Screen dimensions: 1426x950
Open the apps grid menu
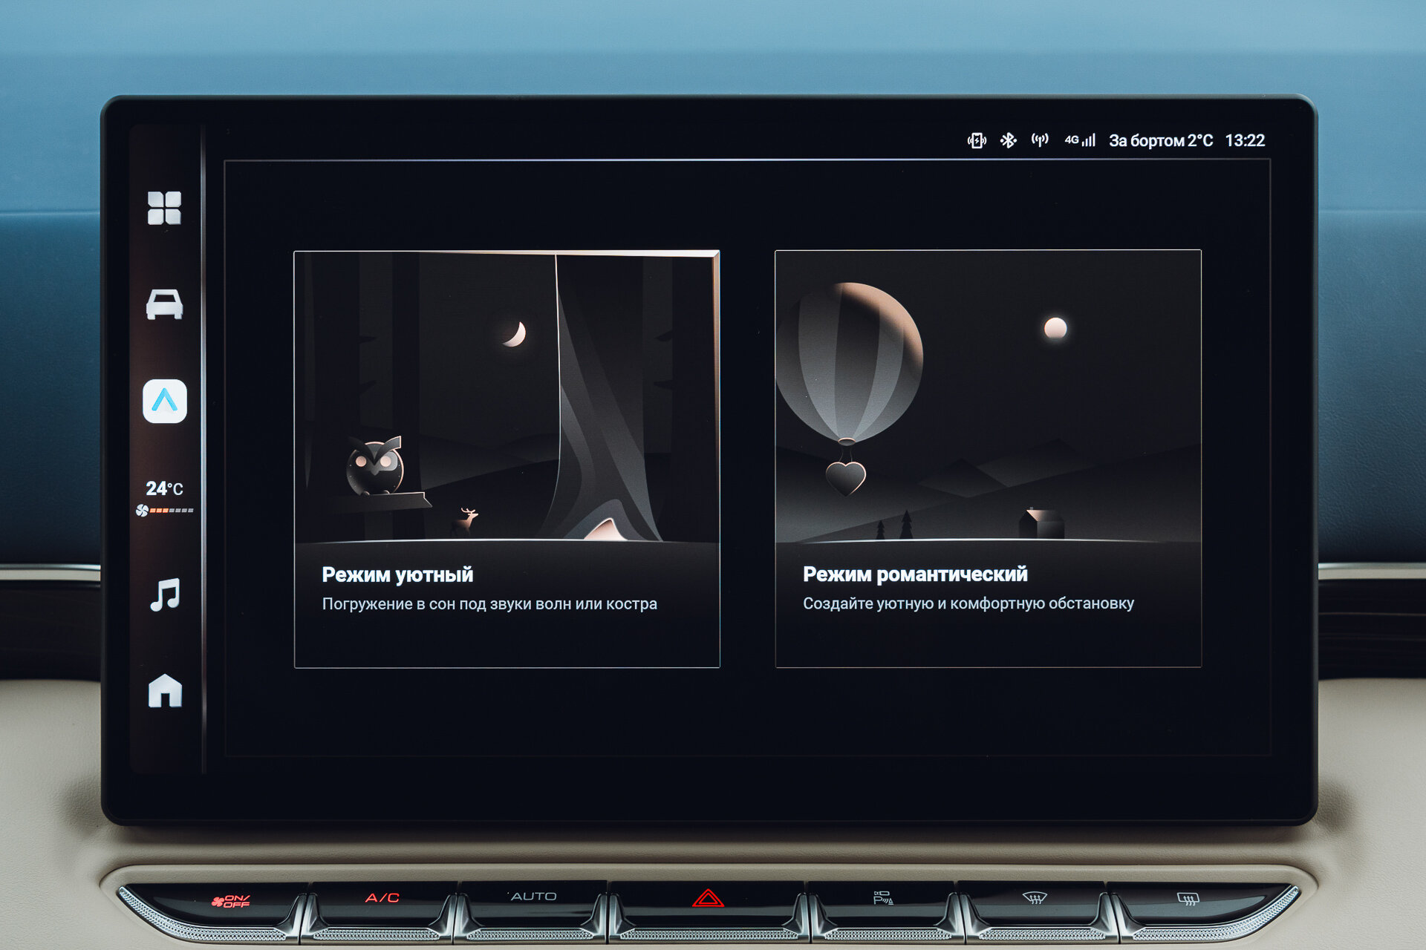(164, 208)
